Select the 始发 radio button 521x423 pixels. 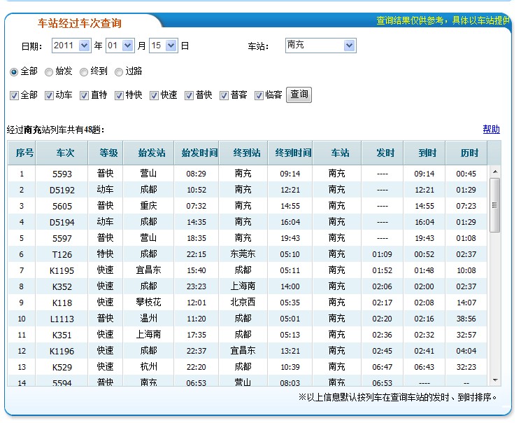[x=49, y=72]
